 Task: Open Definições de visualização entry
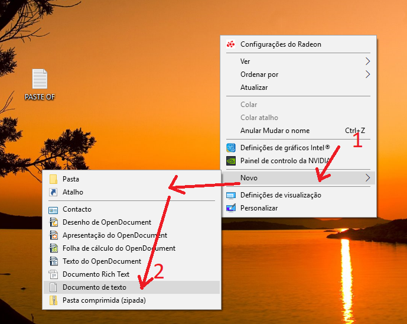click(x=298, y=195)
